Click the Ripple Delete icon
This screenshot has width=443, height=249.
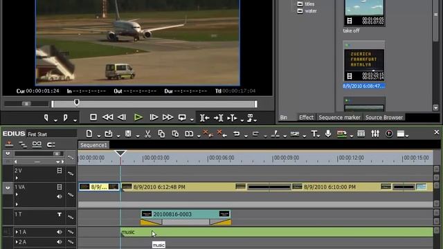pos(221,133)
